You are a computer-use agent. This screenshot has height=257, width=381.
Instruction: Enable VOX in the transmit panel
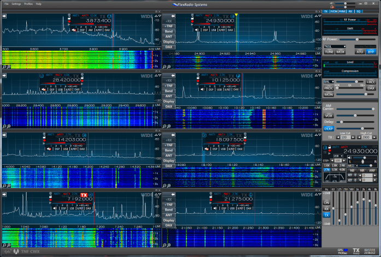tap(329, 116)
